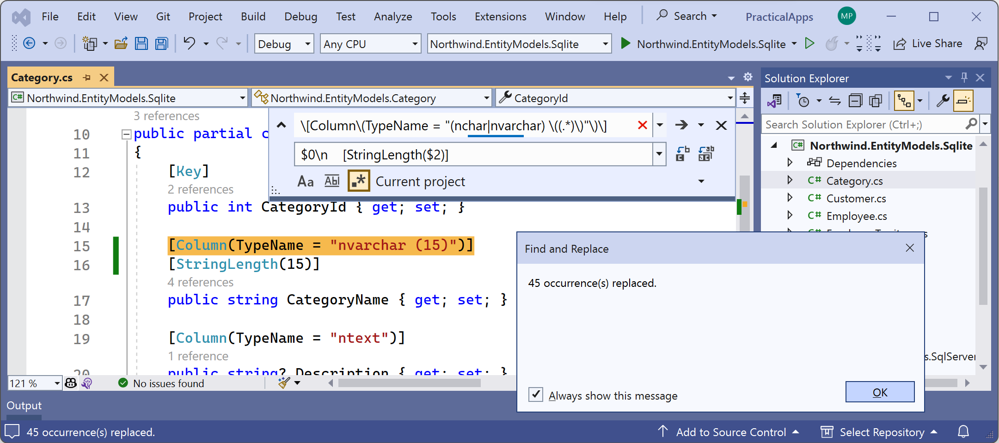Select Employee.cs in Solution Explorer

(x=856, y=216)
